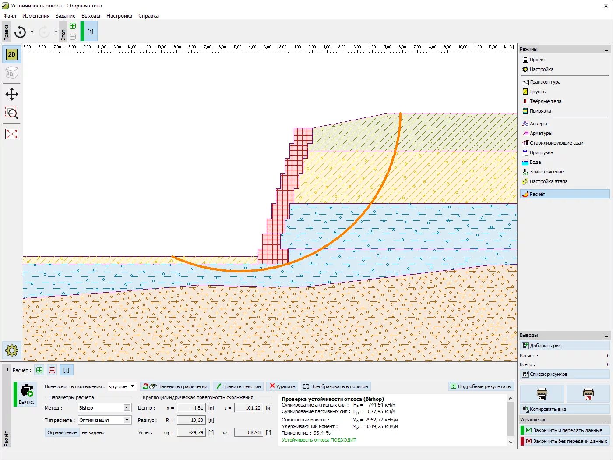Activate the zoom window magnifier tool
Viewport: 613px width, 460px height.
point(12,113)
